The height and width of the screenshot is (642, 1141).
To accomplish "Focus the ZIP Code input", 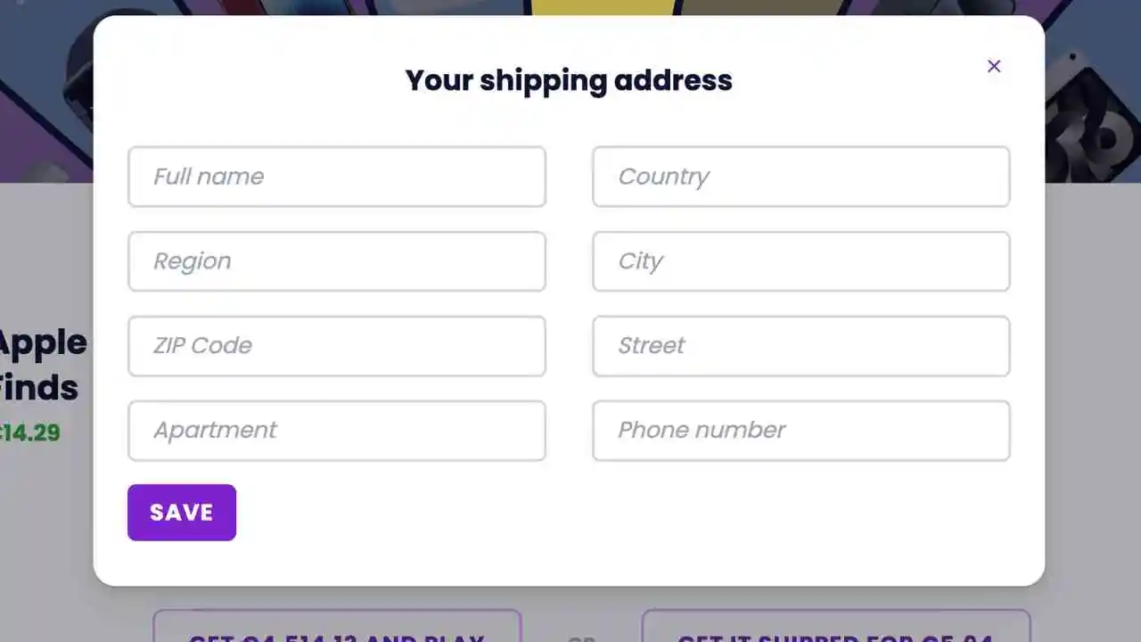I will 337,346.
